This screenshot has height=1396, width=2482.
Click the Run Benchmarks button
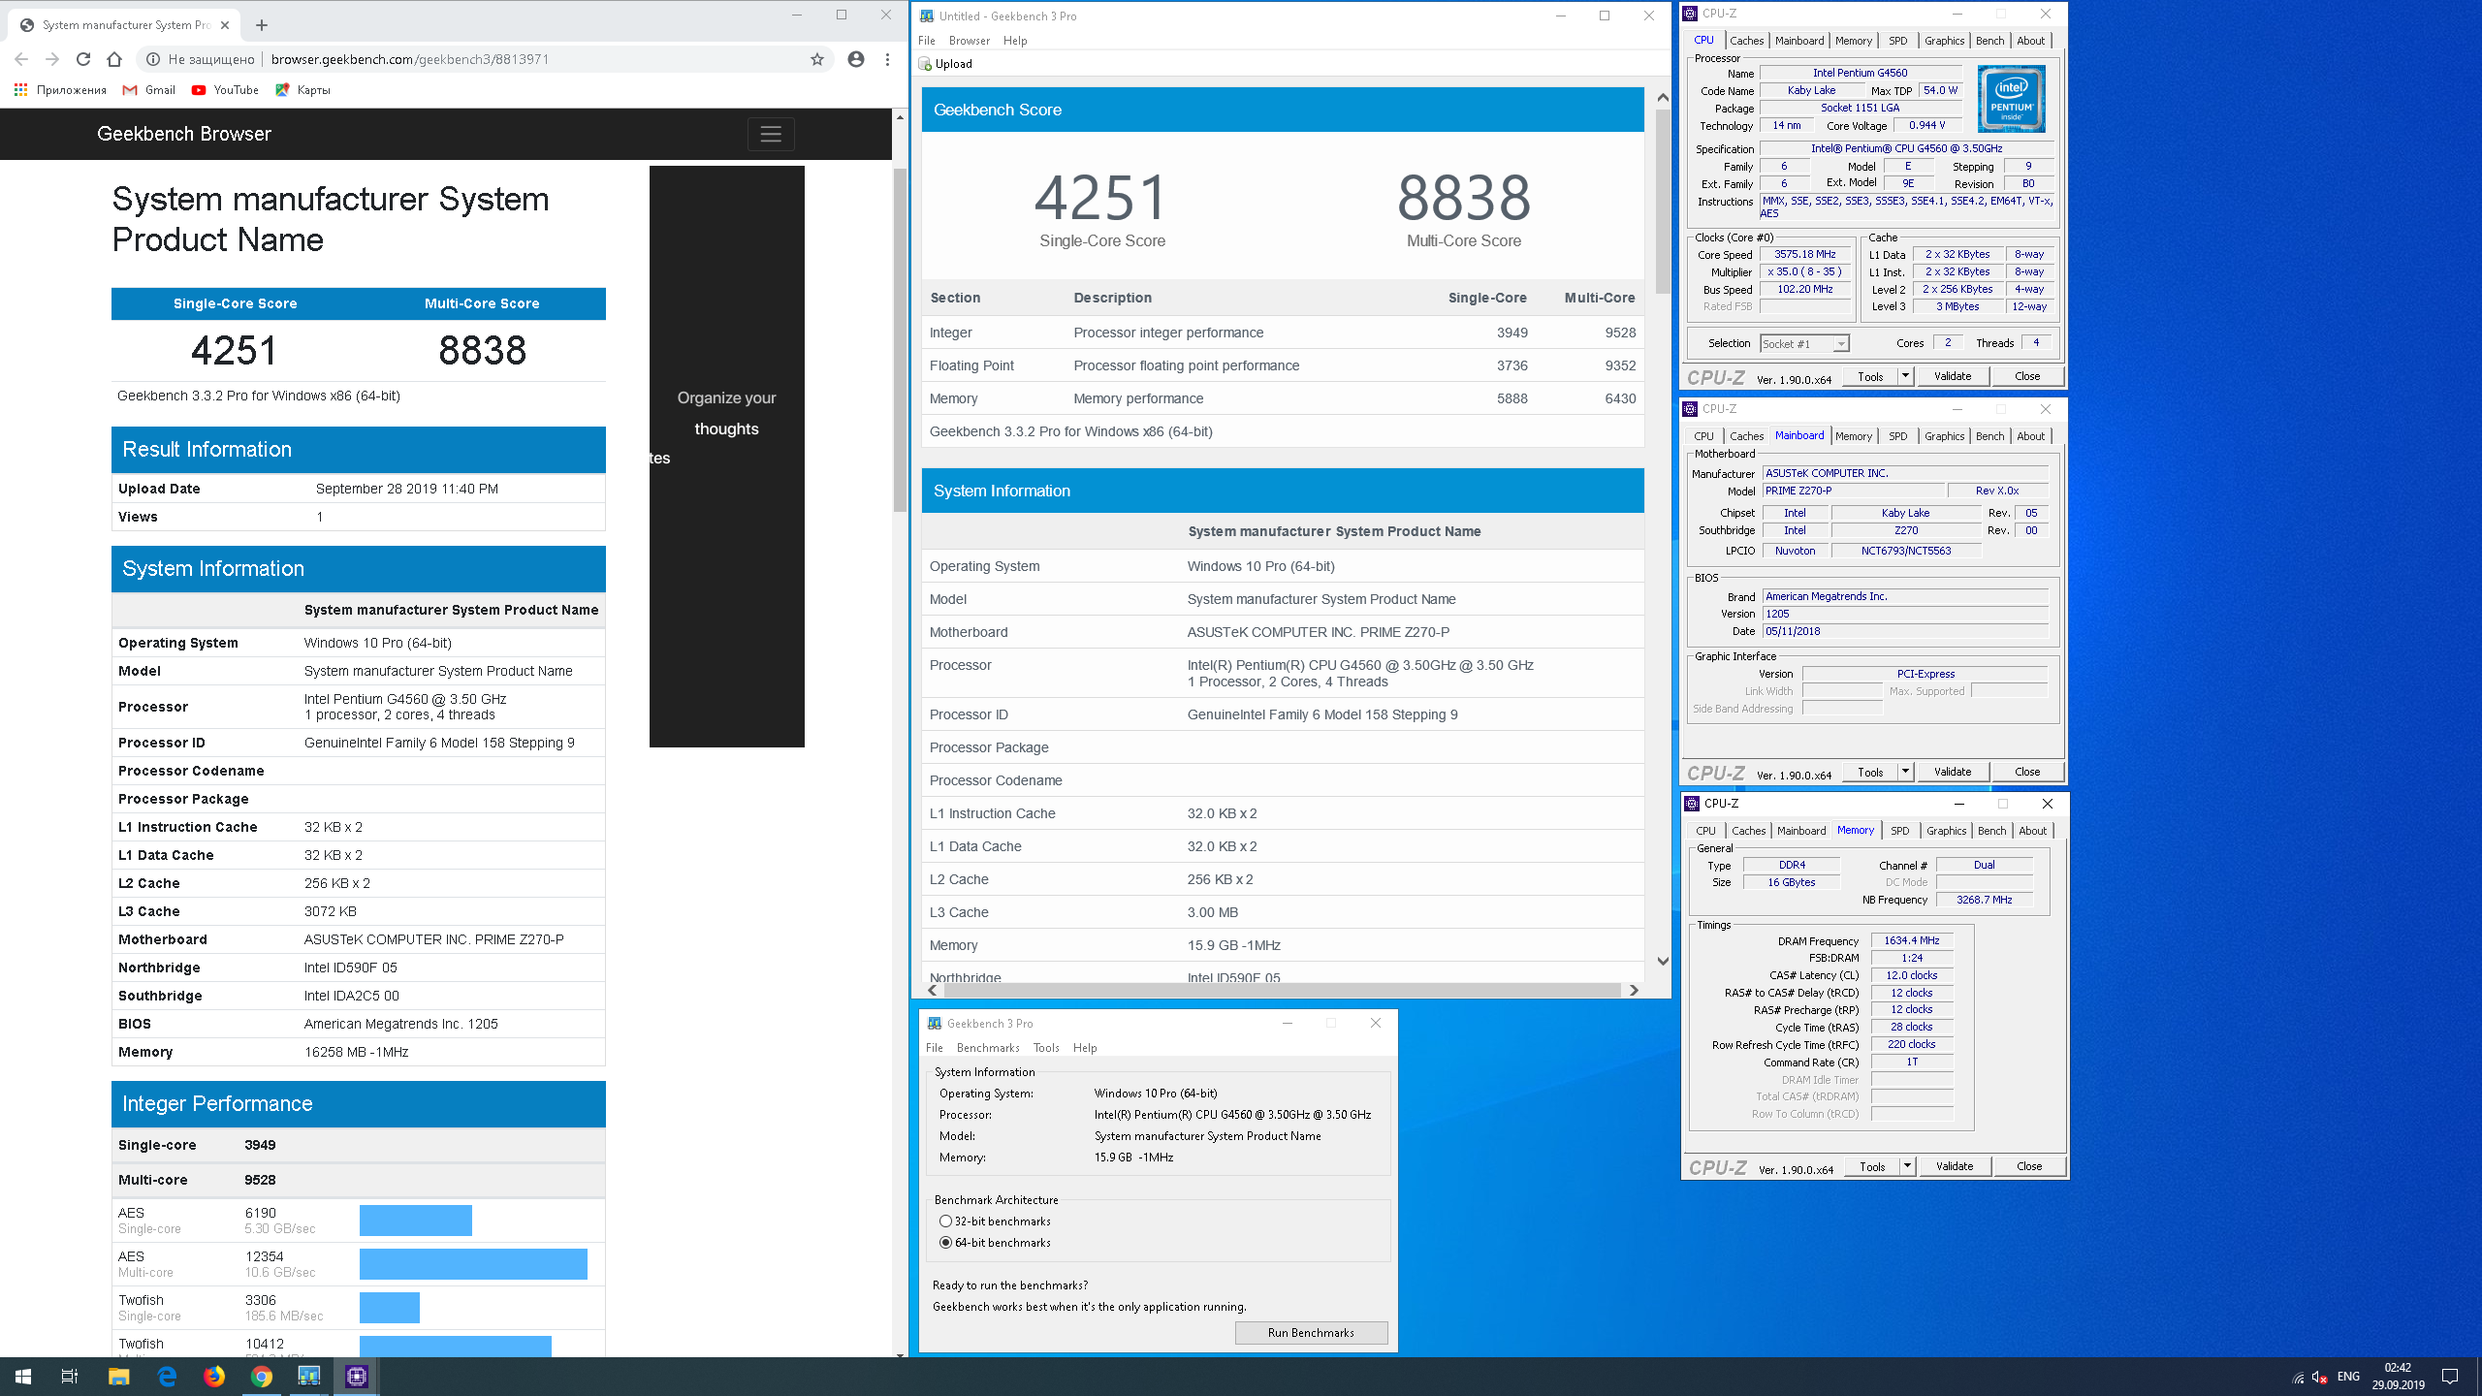pyautogui.click(x=1311, y=1333)
